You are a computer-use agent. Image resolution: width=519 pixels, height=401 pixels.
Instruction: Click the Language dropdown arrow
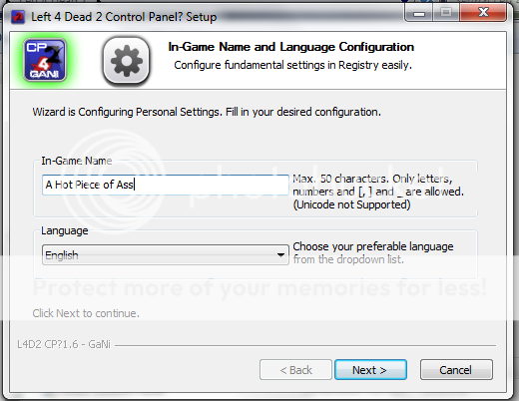tap(280, 255)
